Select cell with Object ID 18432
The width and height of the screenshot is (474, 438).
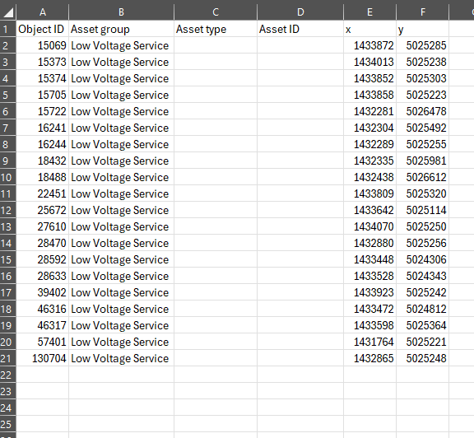pyautogui.click(x=42, y=161)
